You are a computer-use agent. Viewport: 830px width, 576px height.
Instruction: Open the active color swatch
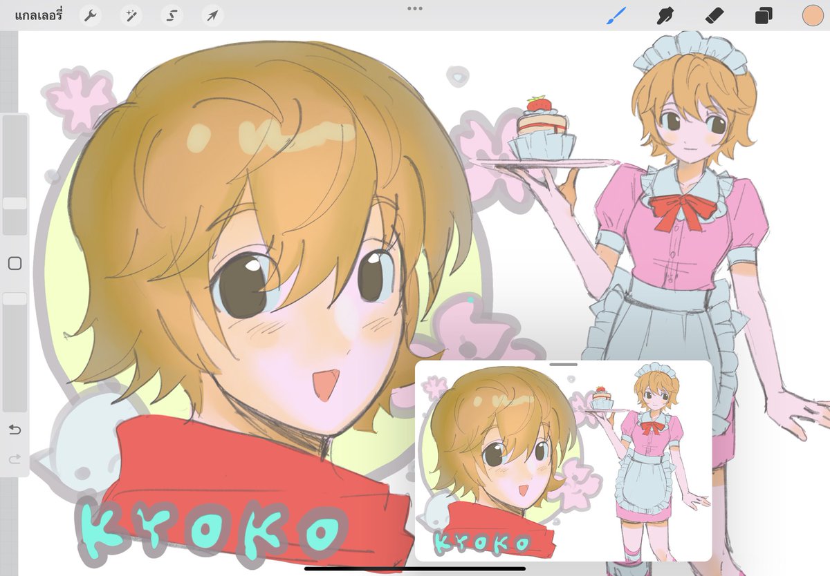(812, 15)
